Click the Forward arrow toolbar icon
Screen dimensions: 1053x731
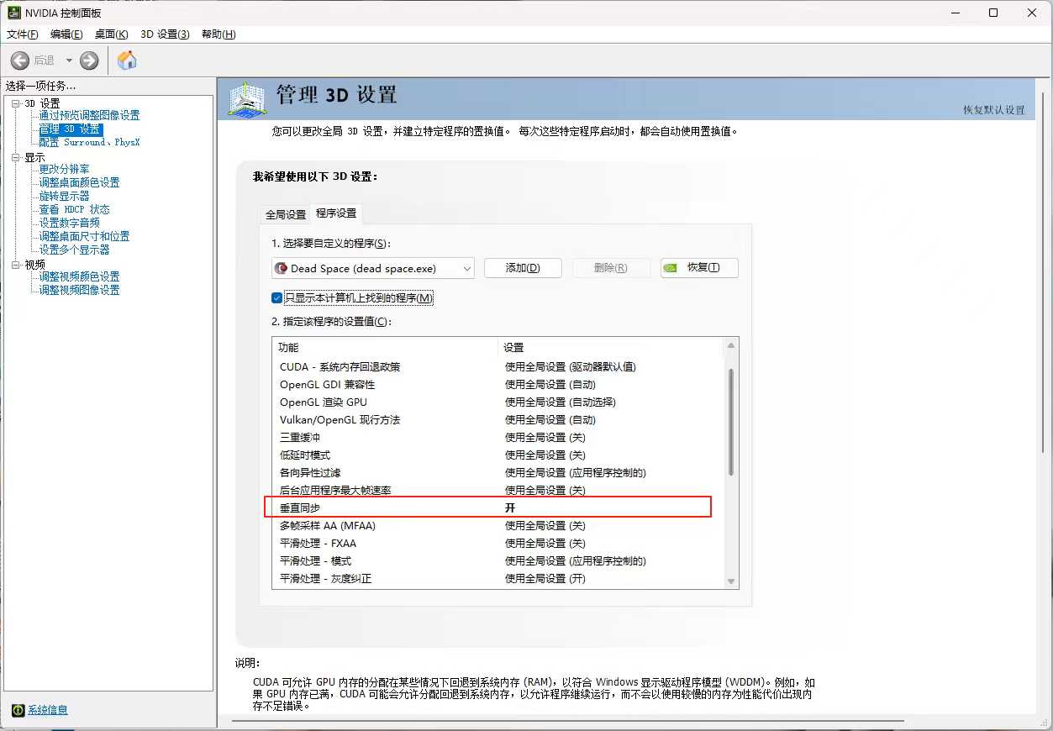[x=89, y=60]
